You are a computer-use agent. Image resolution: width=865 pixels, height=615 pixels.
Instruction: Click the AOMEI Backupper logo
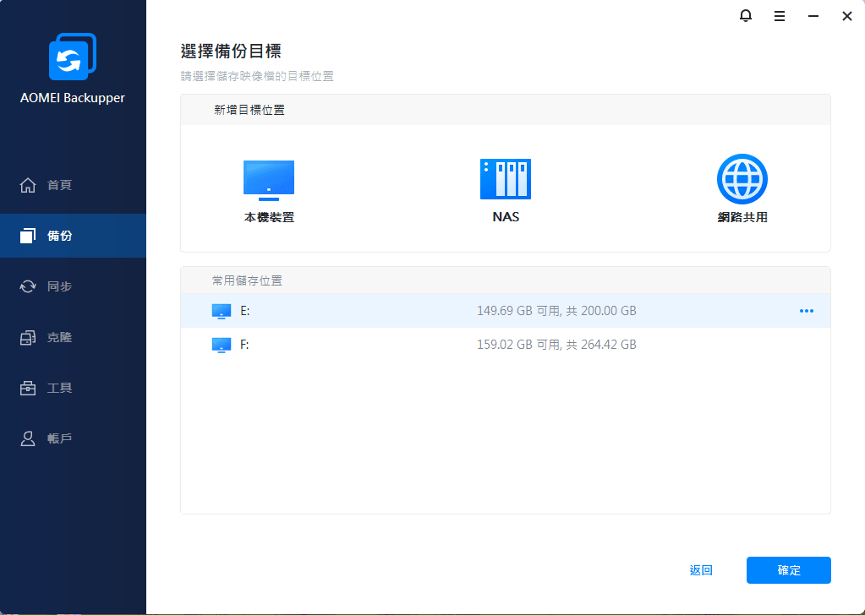72,57
